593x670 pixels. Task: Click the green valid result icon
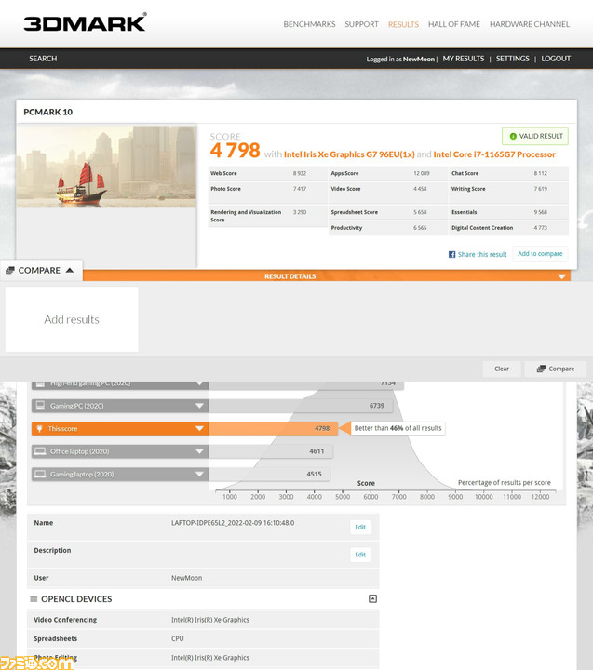[513, 136]
